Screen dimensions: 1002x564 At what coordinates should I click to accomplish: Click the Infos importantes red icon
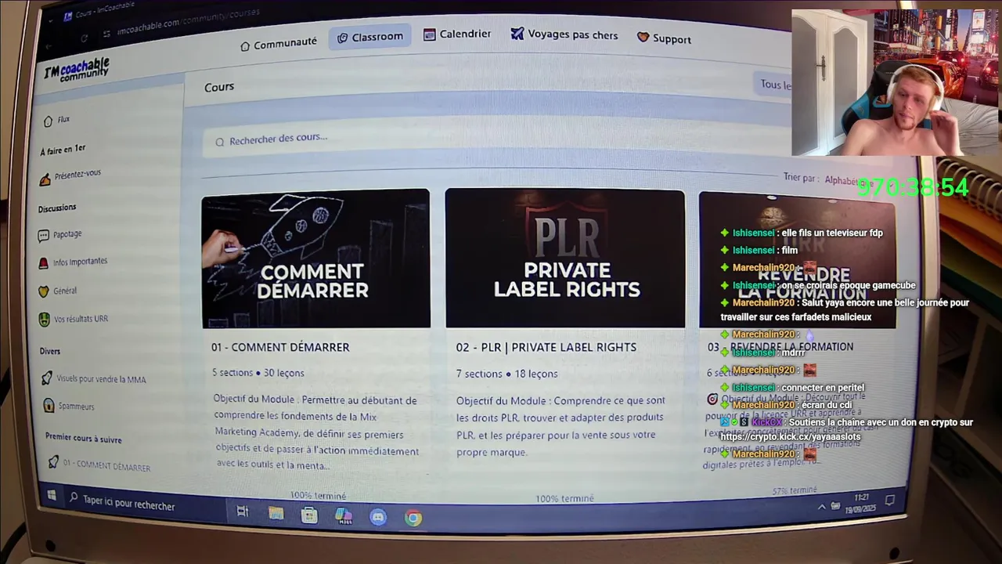coord(44,263)
